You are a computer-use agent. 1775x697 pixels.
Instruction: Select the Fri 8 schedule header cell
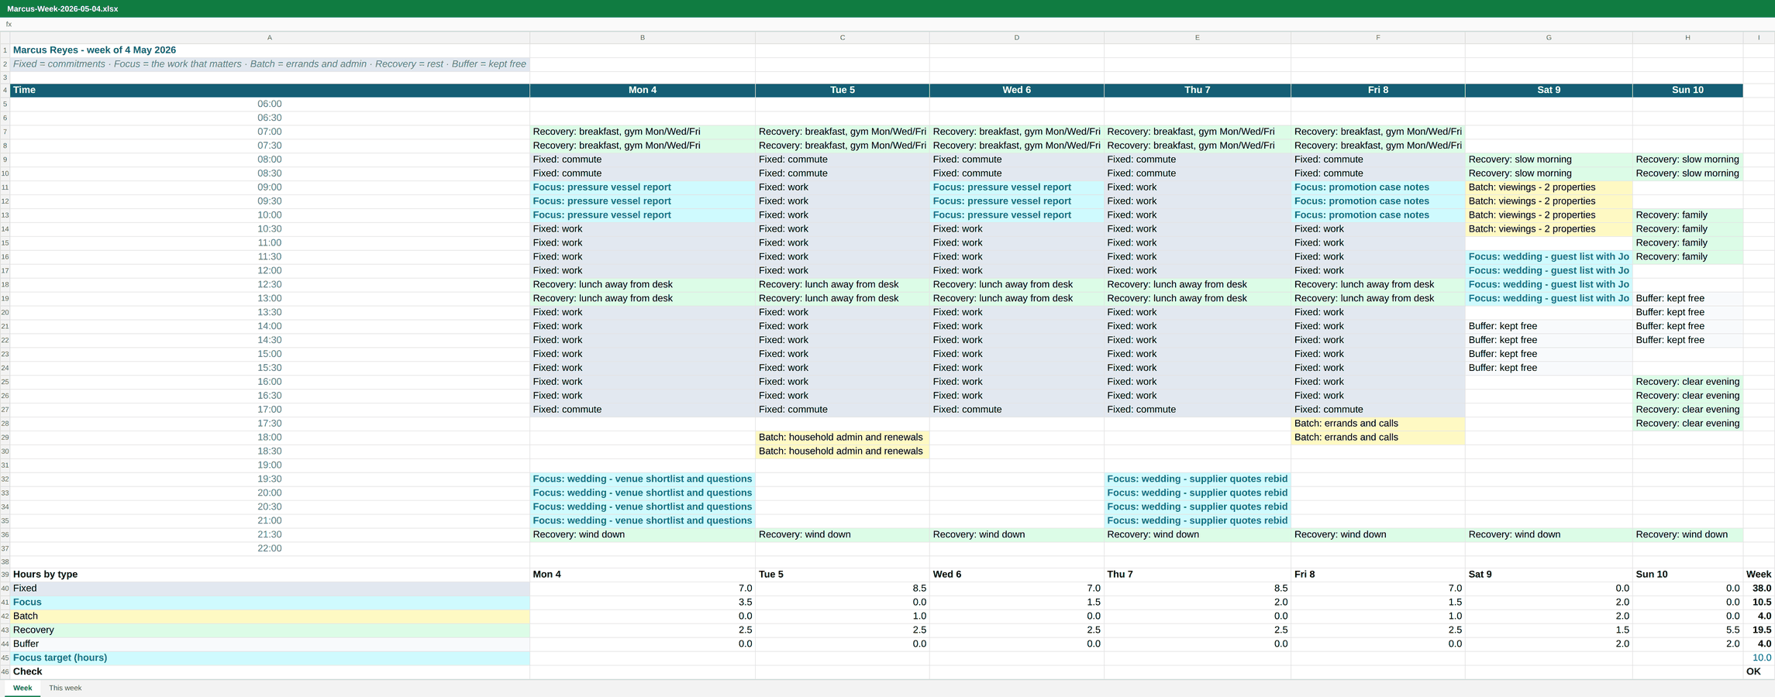tap(1378, 90)
